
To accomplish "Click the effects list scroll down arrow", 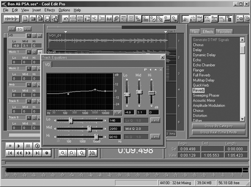I will [242, 119].
